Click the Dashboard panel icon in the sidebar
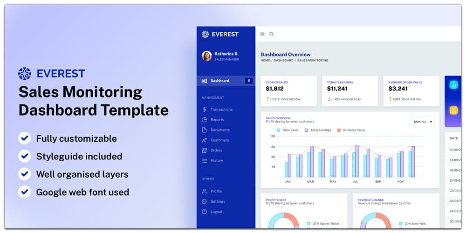Image resolution: width=466 pixels, height=233 pixels. click(x=204, y=81)
